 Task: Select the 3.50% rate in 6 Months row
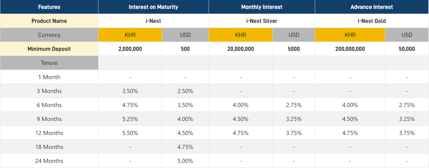coord(185,105)
